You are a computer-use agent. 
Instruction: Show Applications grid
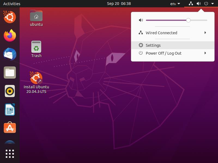click(10, 153)
